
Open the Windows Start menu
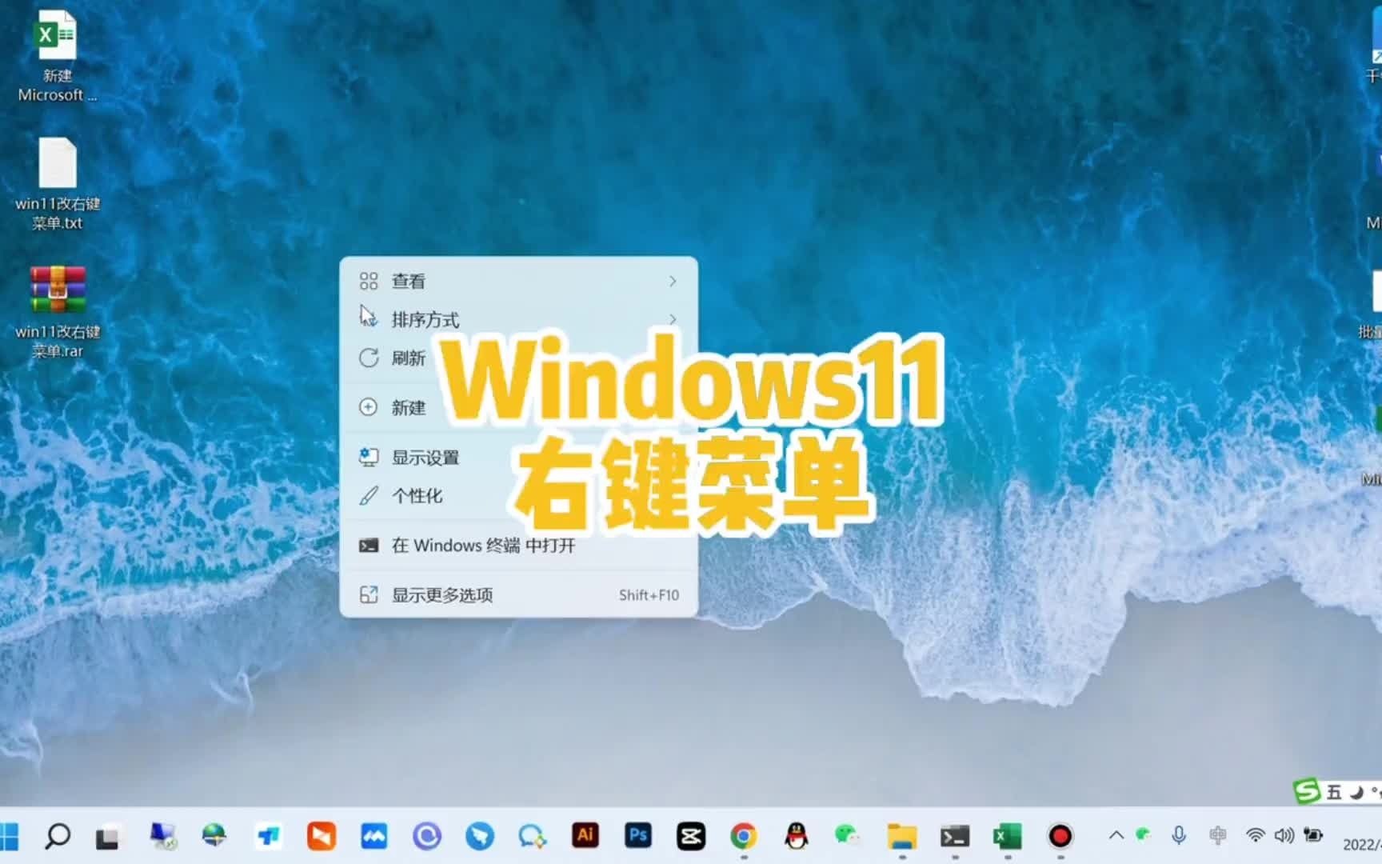pyautogui.click(x=8, y=837)
